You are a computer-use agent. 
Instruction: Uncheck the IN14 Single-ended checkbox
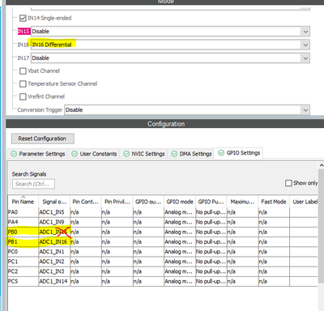(x=23, y=19)
